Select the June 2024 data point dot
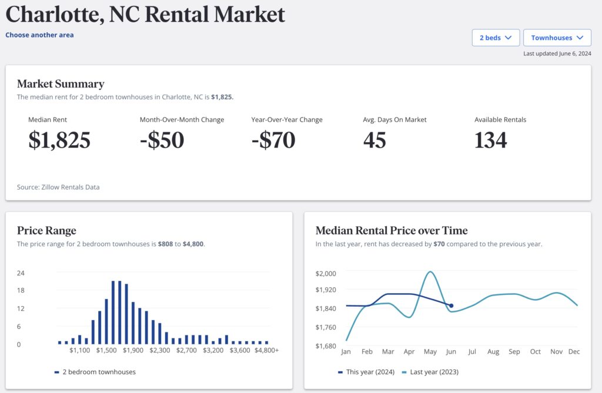This screenshot has height=393, width=602. tap(451, 305)
